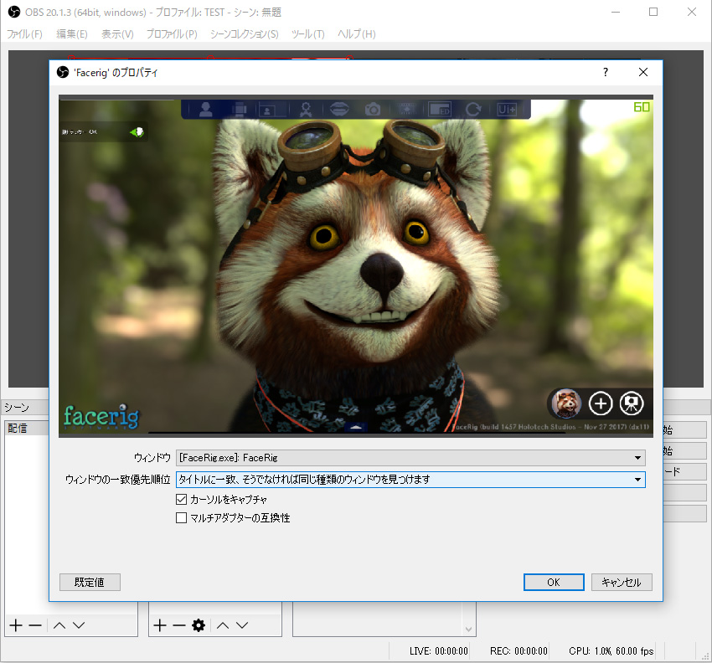Click the LIVE: 00:00:00 status text

(x=439, y=651)
